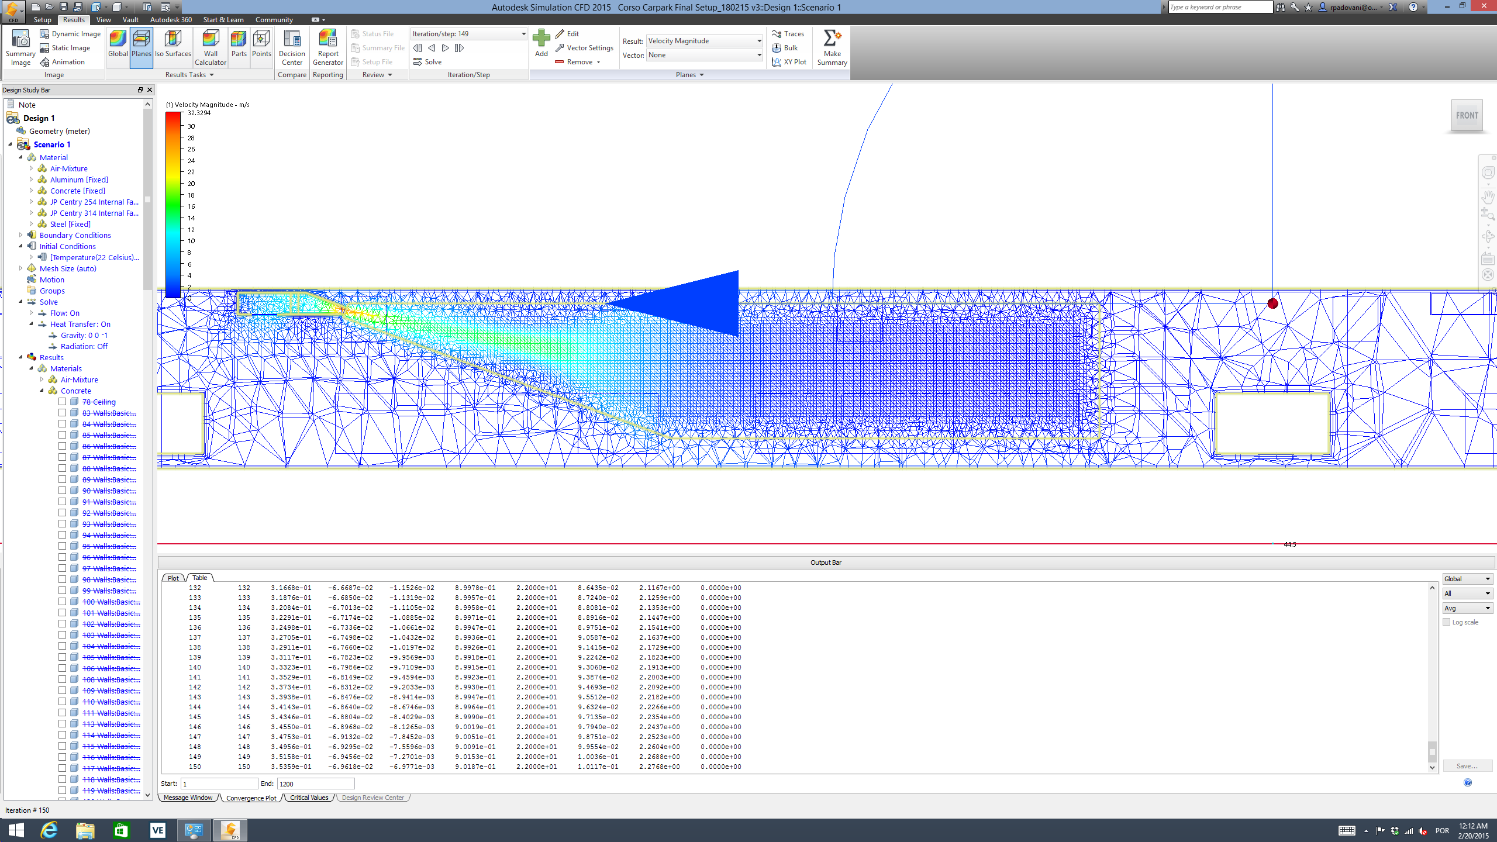The width and height of the screenshot is (1497, 842).
Task: Switch to the Setup ribbon tab
Action: point(42,19)
